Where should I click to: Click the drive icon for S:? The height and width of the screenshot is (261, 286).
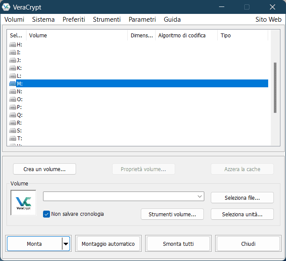click(x=13, y=131)
